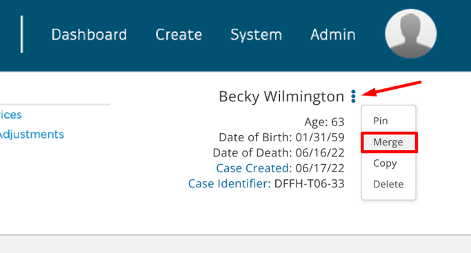Click the Date of Birth 01/31/59 text
The image size is (471, 253).
click(281, 137)
